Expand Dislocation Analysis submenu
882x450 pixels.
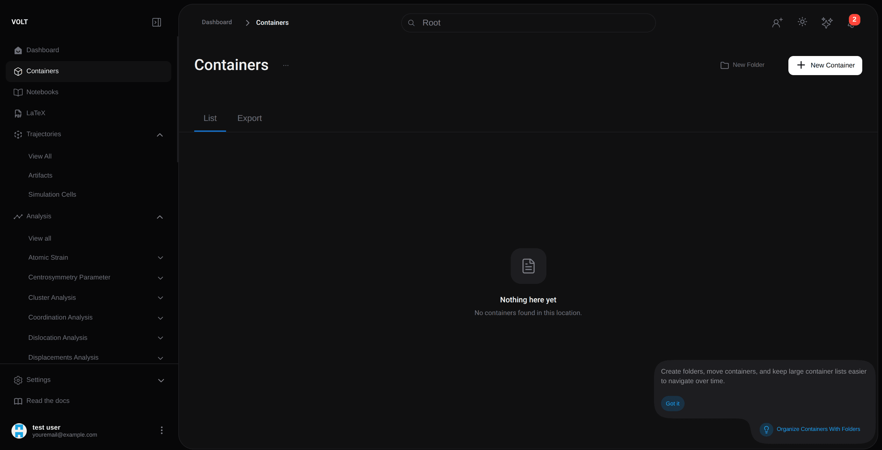click(x=160, y=338)
